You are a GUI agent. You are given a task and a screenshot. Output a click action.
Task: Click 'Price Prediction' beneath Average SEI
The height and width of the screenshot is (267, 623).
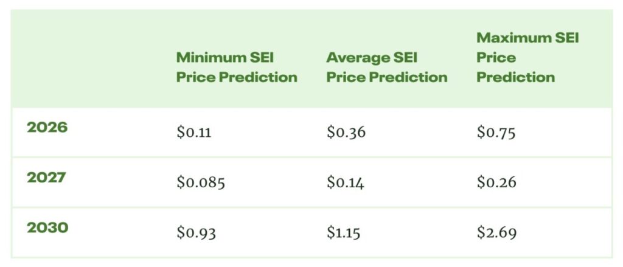(386, 77)
